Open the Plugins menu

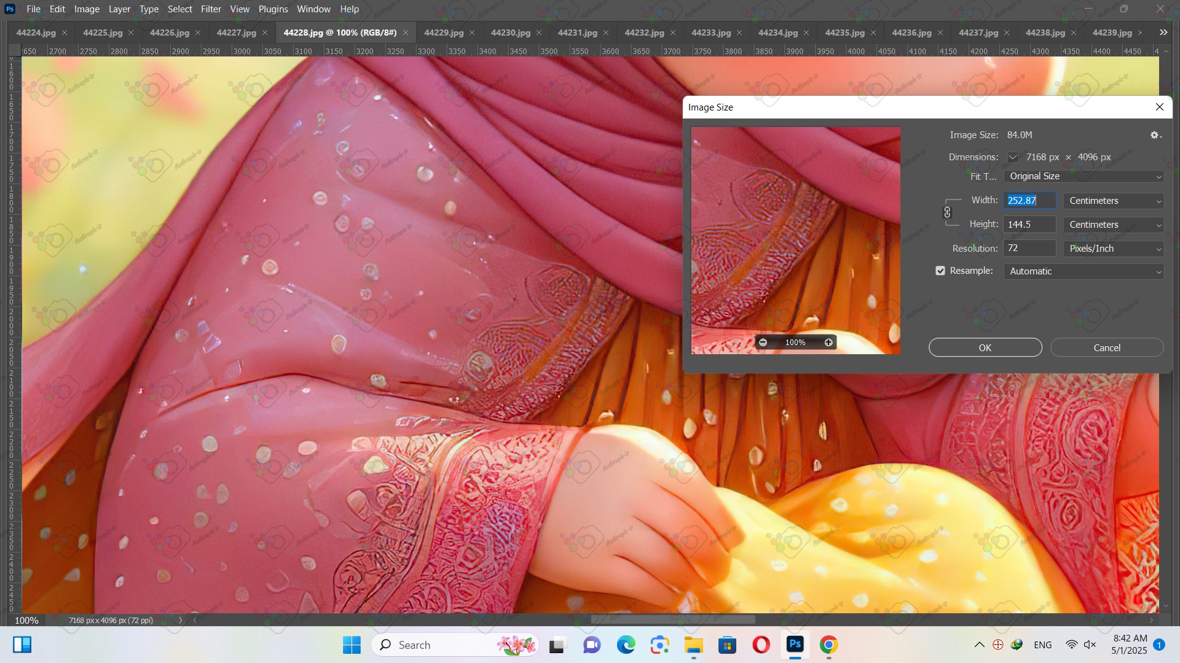273,9
